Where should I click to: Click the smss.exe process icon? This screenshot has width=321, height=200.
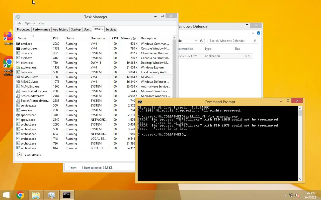(x=18, y=110)
